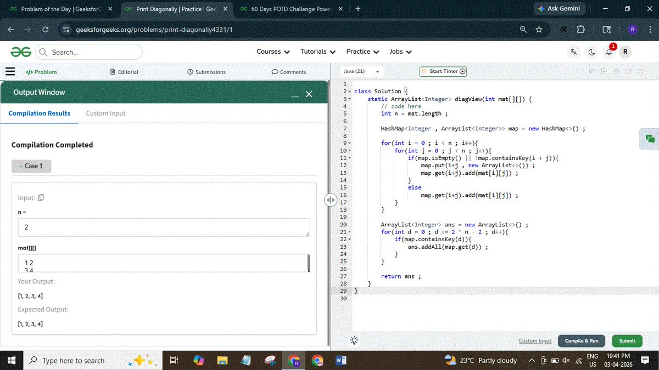Switch to the Submissions tab
The image size is (659, 370).
(x=206, y=72)
